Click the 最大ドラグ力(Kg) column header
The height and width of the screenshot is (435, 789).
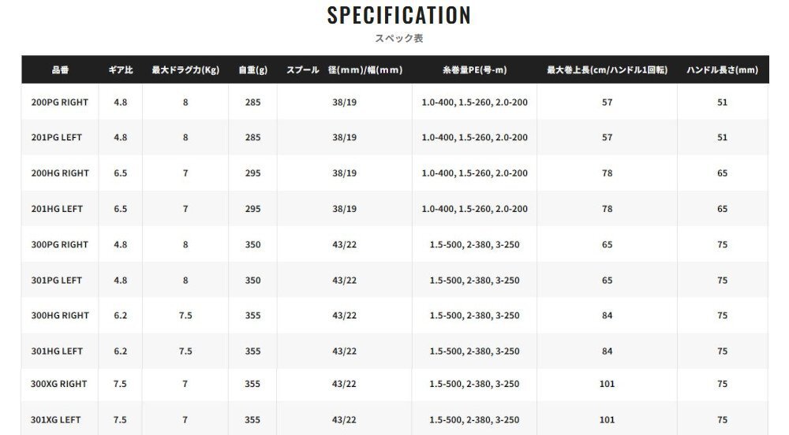pyautogui.click(x=185, y=70)
